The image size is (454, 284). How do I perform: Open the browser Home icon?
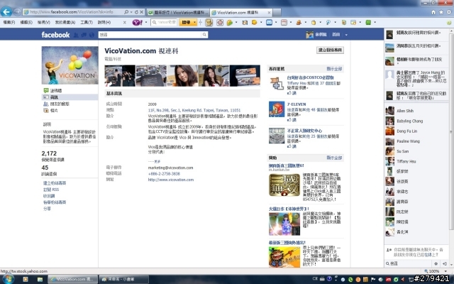coord(433,12)
